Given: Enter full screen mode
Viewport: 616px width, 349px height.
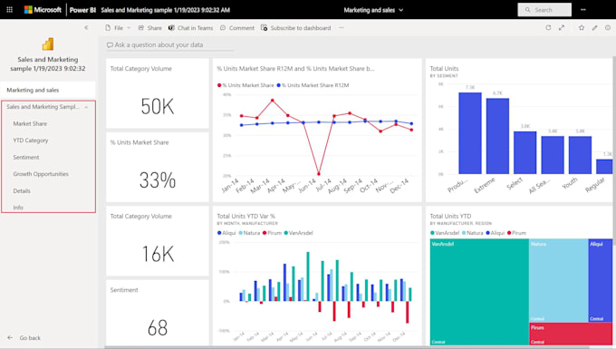Looking at the screenshot, I should tap(562, 27).
